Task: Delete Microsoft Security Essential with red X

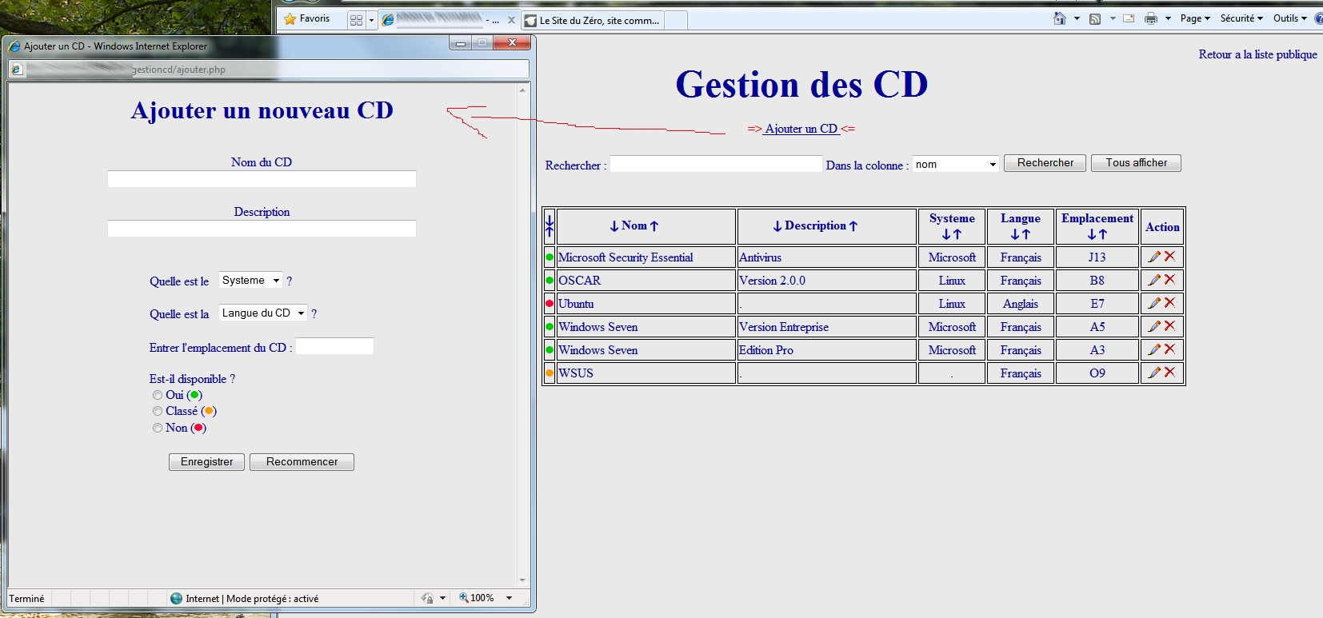Action: [x=1169, y=257]
